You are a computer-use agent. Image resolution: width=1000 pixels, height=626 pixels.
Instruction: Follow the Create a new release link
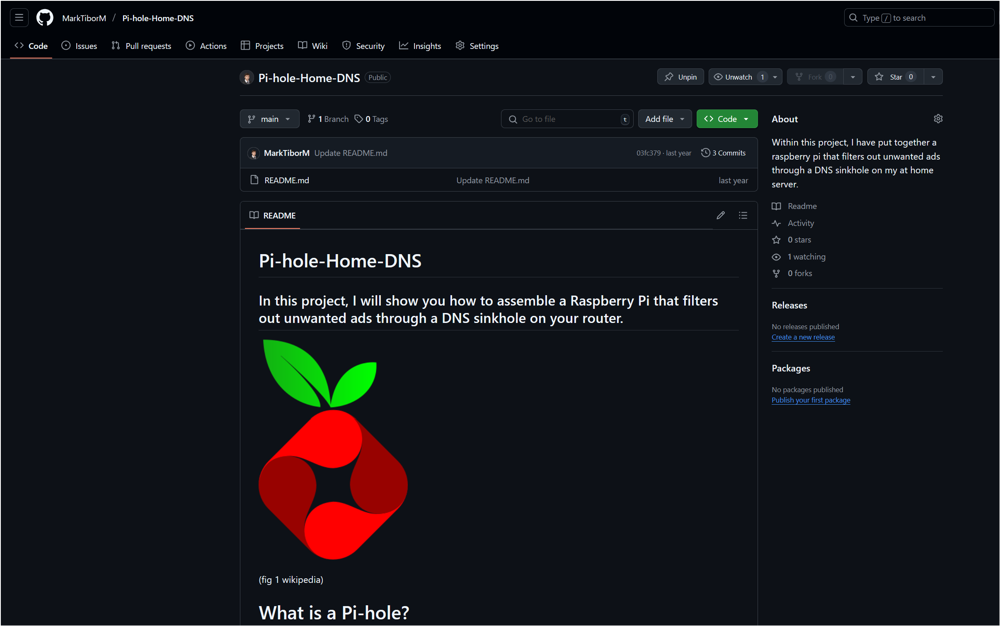[x=802, y=337]
